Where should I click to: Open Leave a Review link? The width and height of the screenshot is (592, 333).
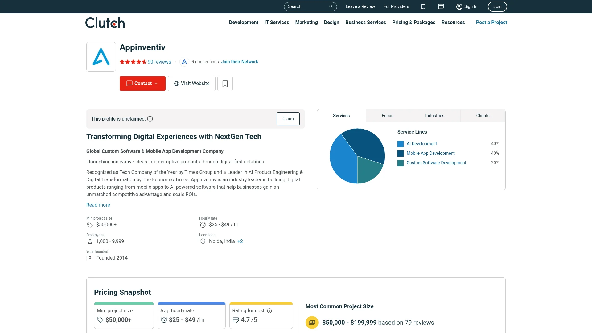pyautogui.click(x=360, y=6)
